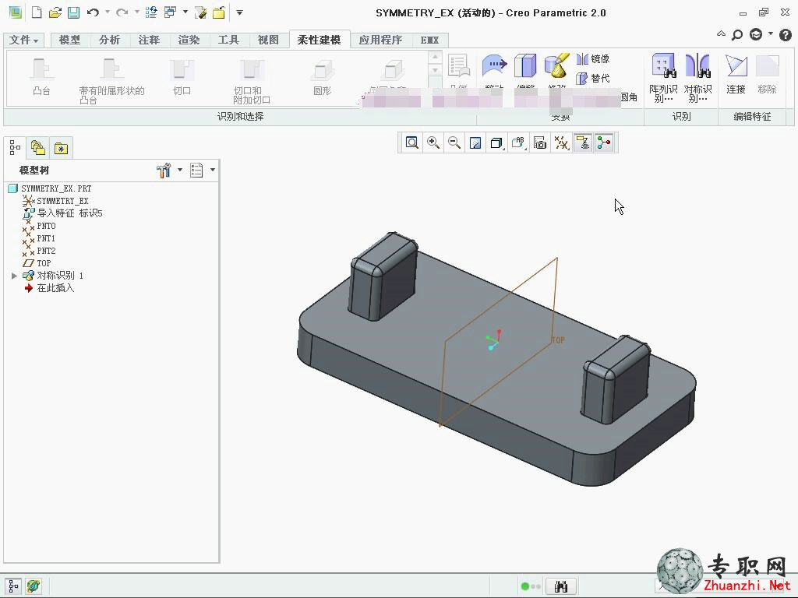Open the redo history dropdown arrow
This screenshot has width=798, height=598.
[137, 12]
